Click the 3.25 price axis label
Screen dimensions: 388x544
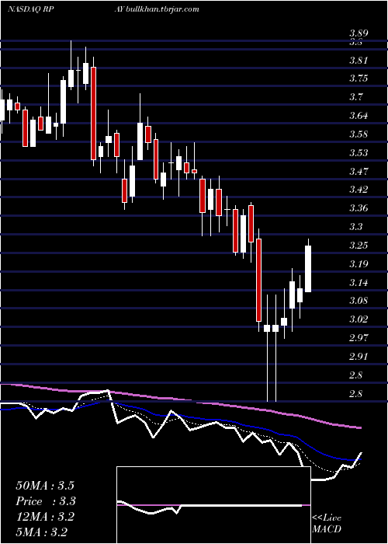(x=359, y=246)
